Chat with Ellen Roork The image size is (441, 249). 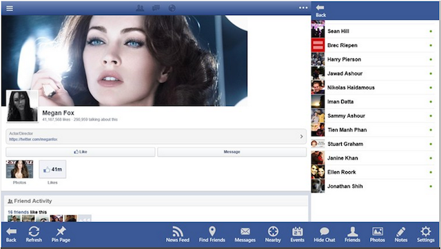click(373, 172)
